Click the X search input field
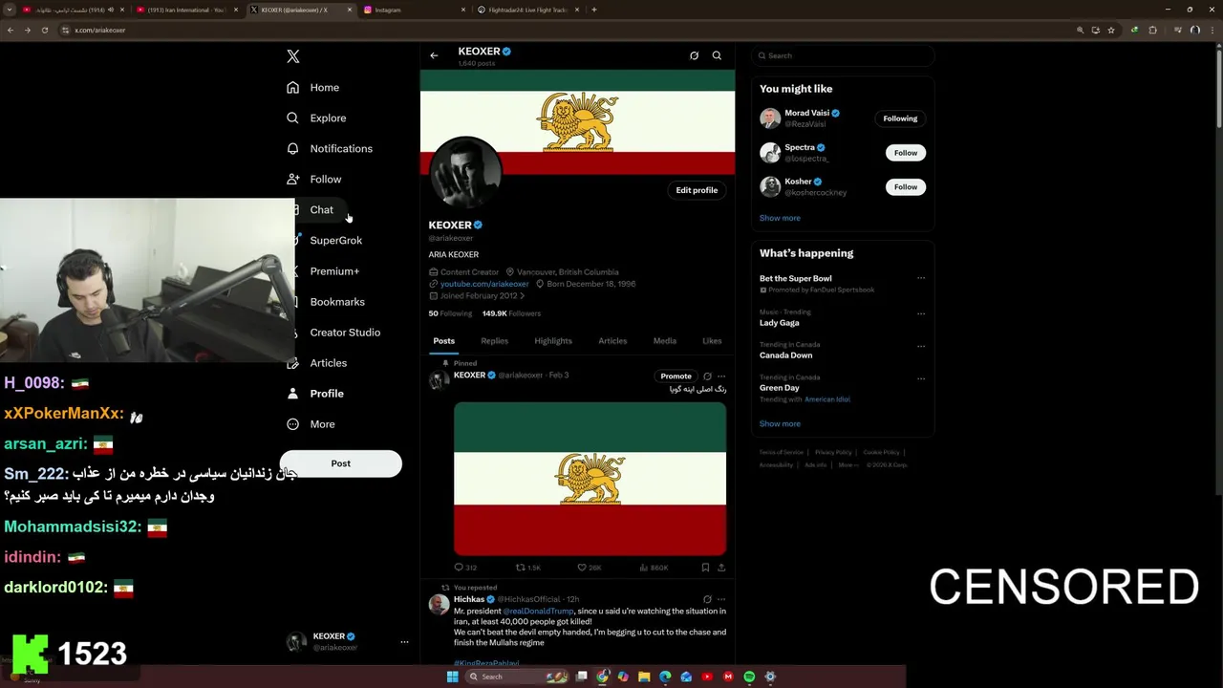Screen dimensions: 1223x688 click(842, 55)
